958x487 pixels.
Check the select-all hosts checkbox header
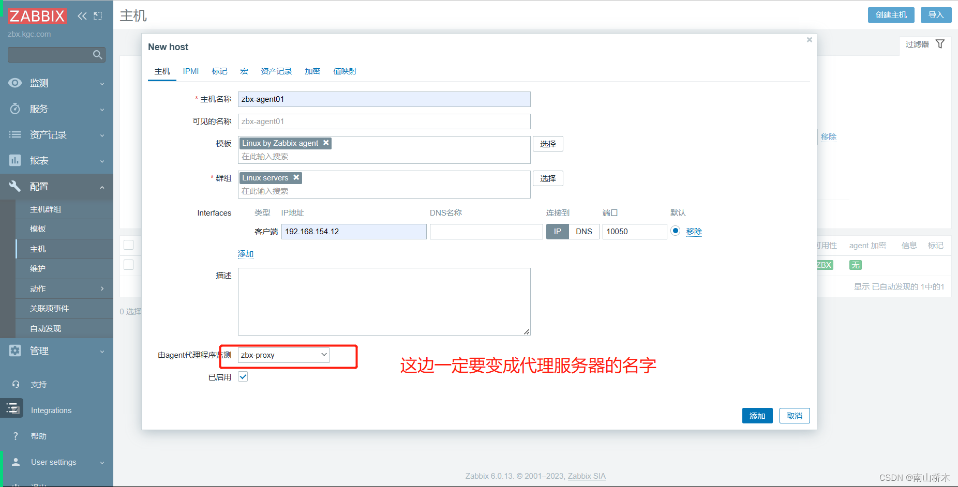129,245
